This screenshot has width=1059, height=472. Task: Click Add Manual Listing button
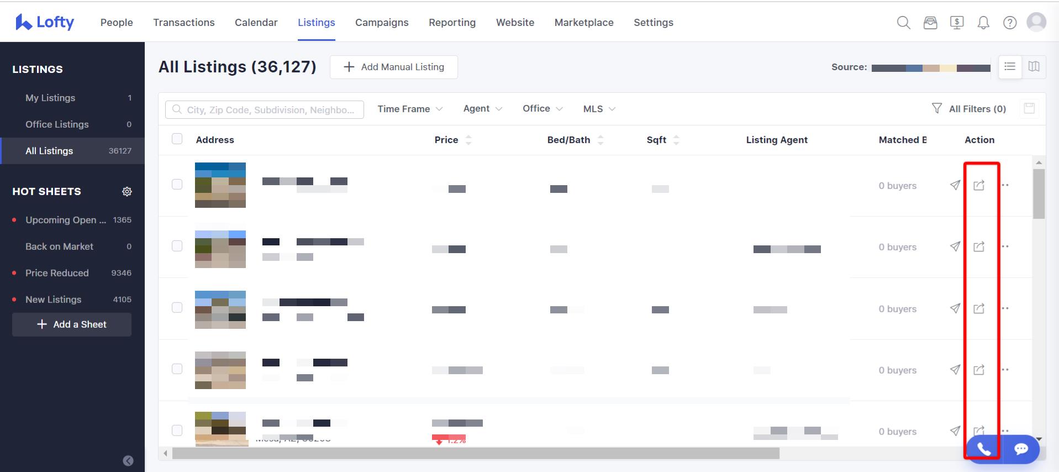coord(393,67)
